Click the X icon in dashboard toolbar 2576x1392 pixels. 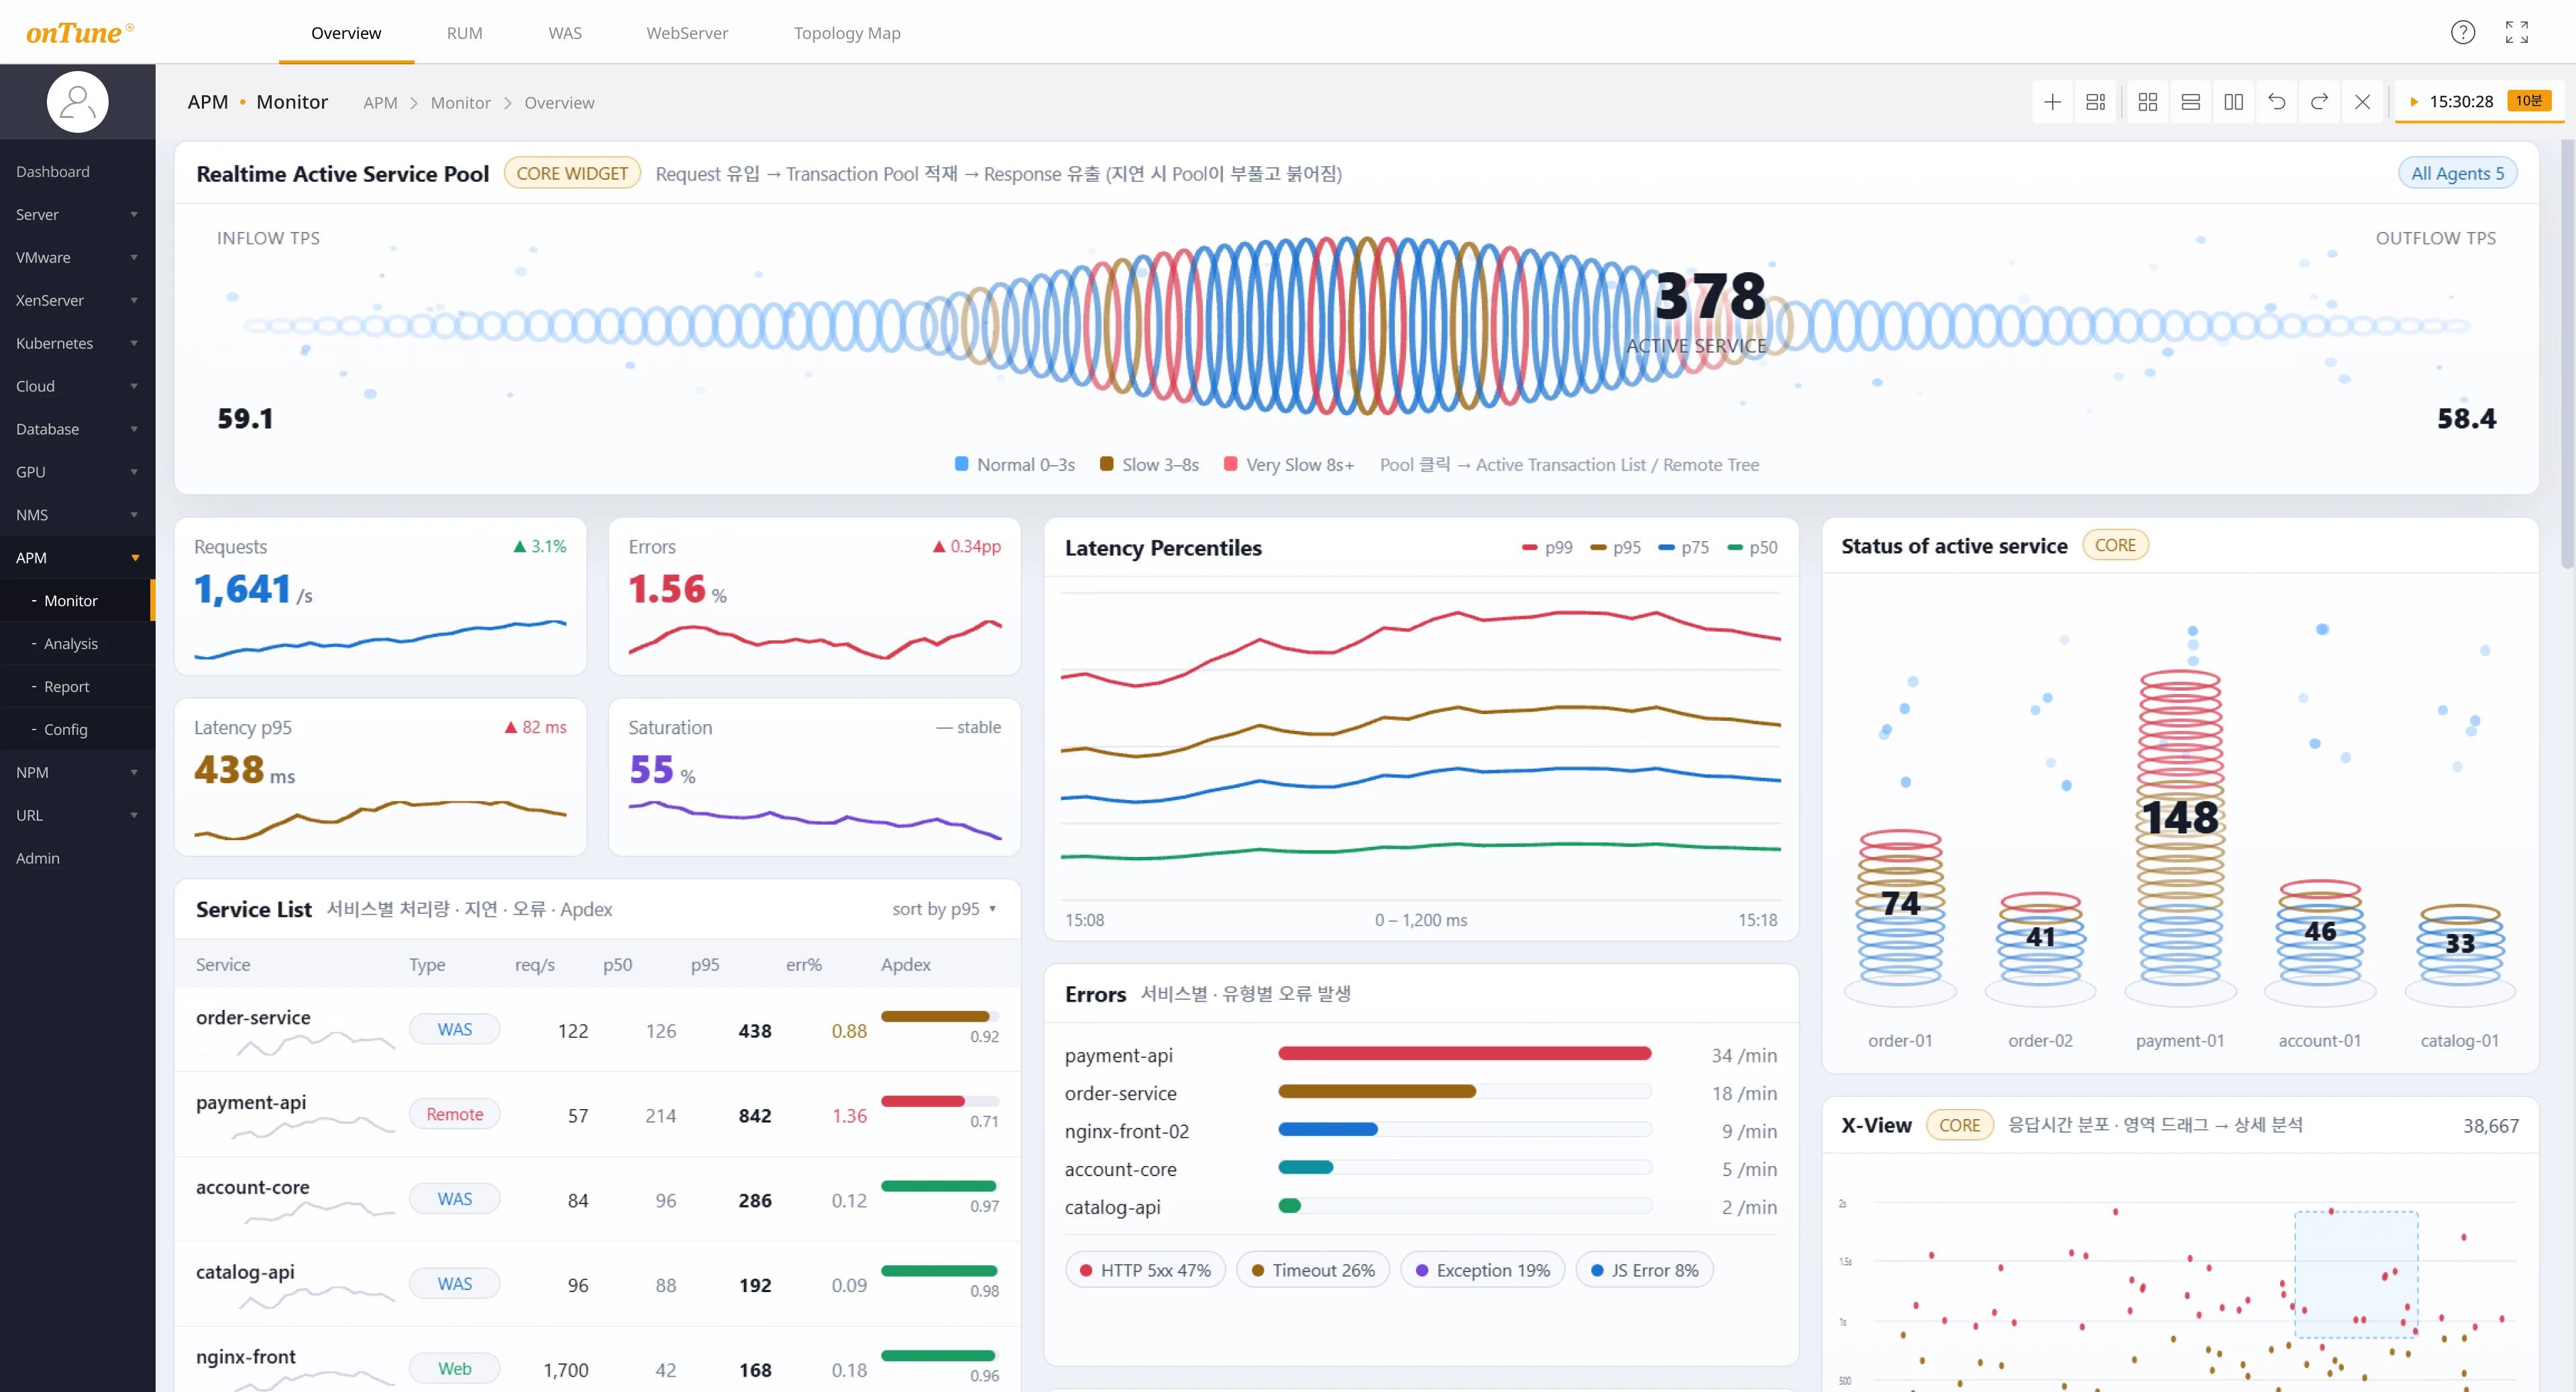tap(2362, 102)
